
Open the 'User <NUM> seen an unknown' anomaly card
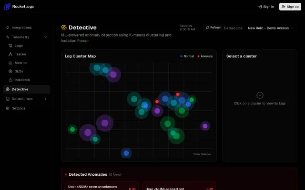click(102, 186)
